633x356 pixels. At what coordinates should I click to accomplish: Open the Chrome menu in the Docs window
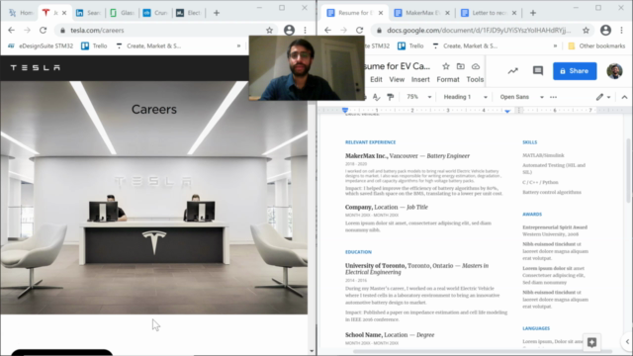click(622, 31)
